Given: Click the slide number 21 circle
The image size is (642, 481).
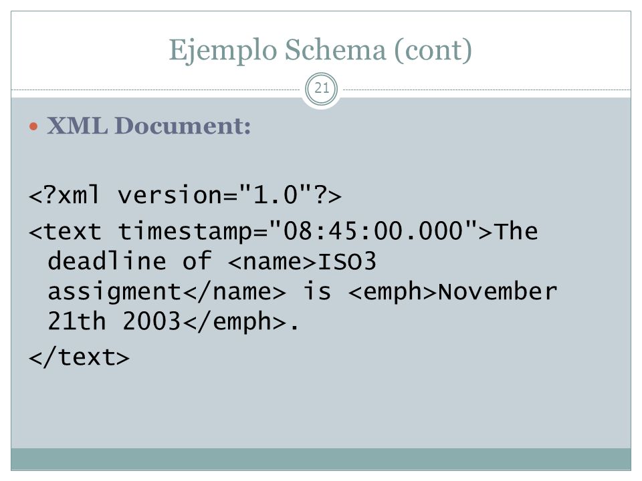Looking at the screenshot, I should coord(322,88).
